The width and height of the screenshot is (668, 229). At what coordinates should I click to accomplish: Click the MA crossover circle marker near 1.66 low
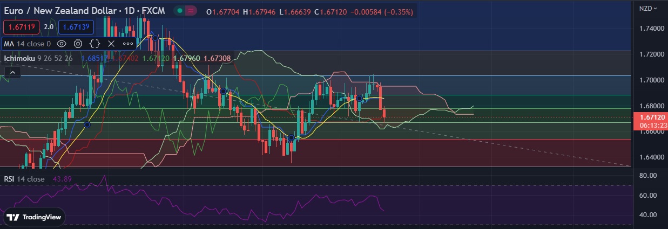[x=292, y=138]
